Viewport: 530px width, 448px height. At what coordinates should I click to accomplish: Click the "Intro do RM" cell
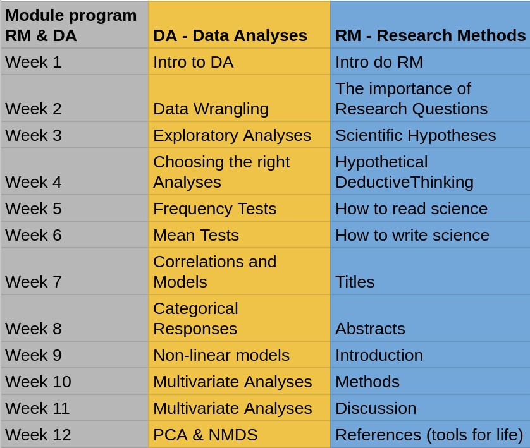[430, 62]
